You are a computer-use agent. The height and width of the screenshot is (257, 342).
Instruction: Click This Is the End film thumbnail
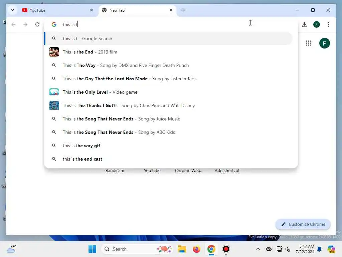pyautogui.click(x=54, y=52)
